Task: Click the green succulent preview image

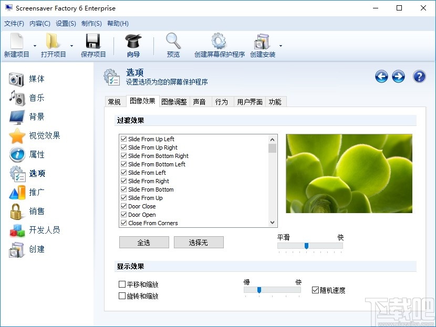Action: point(349,174)
